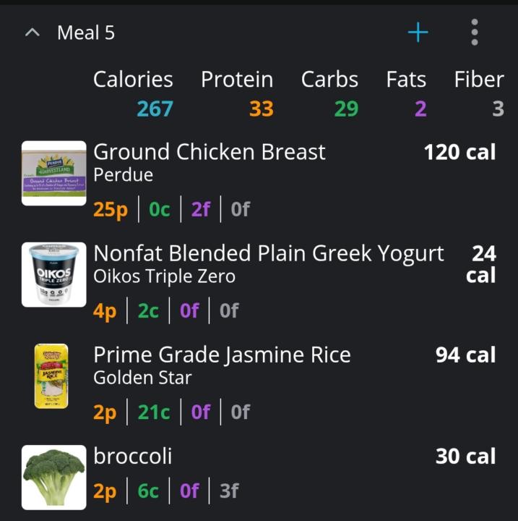The image size is (518, 521).
Task: Collapse the Meal 5 section chevron
Action: (x=33, y=33)
